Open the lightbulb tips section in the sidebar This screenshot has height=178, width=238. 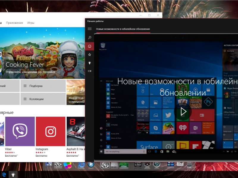coord(90,63)
